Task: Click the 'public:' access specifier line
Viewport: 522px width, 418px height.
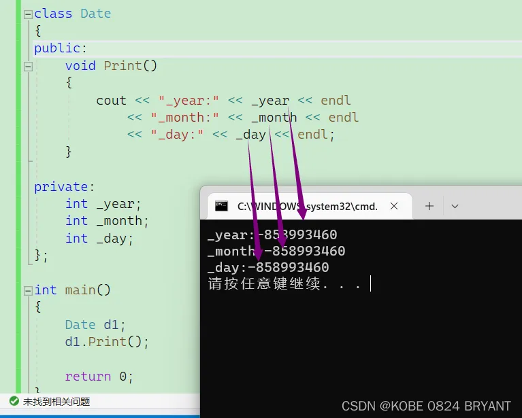Action: click(61, 48)
